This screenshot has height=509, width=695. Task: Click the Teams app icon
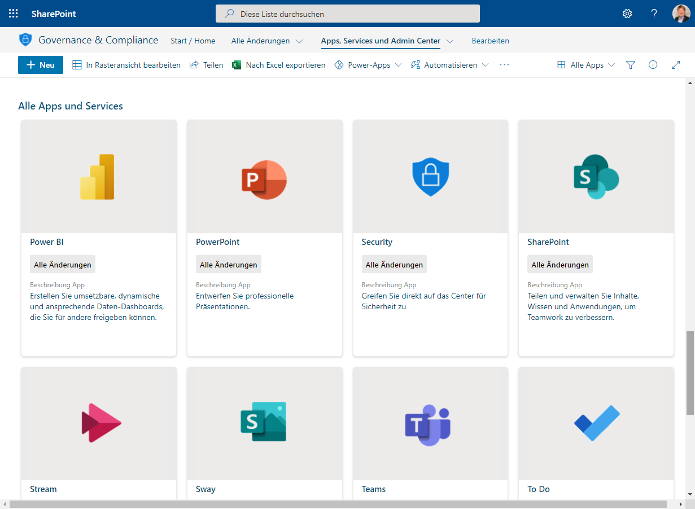pyautogui.click(x=428, y=425)
